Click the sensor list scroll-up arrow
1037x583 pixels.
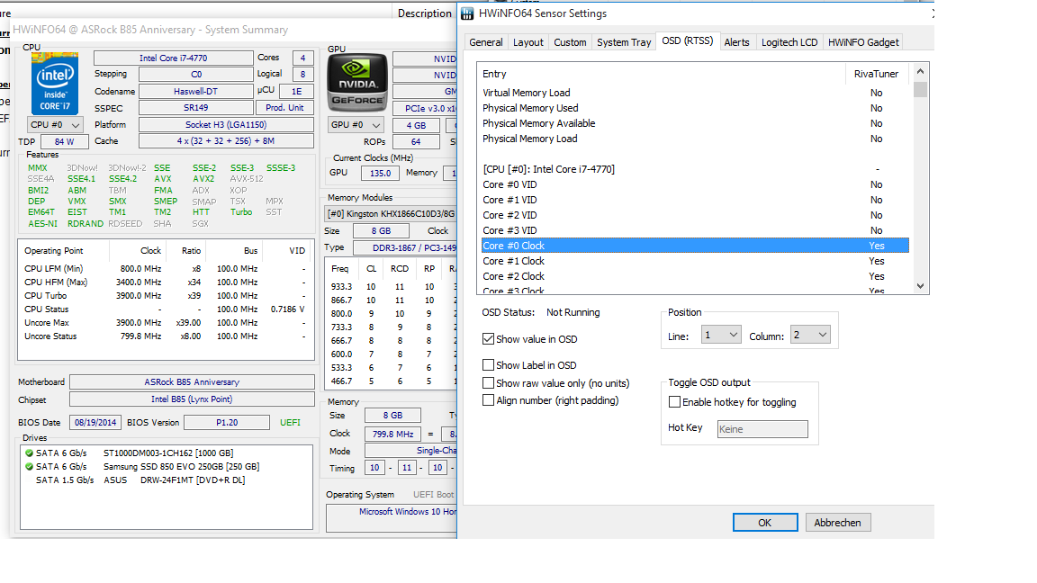[x=920, y=71]
